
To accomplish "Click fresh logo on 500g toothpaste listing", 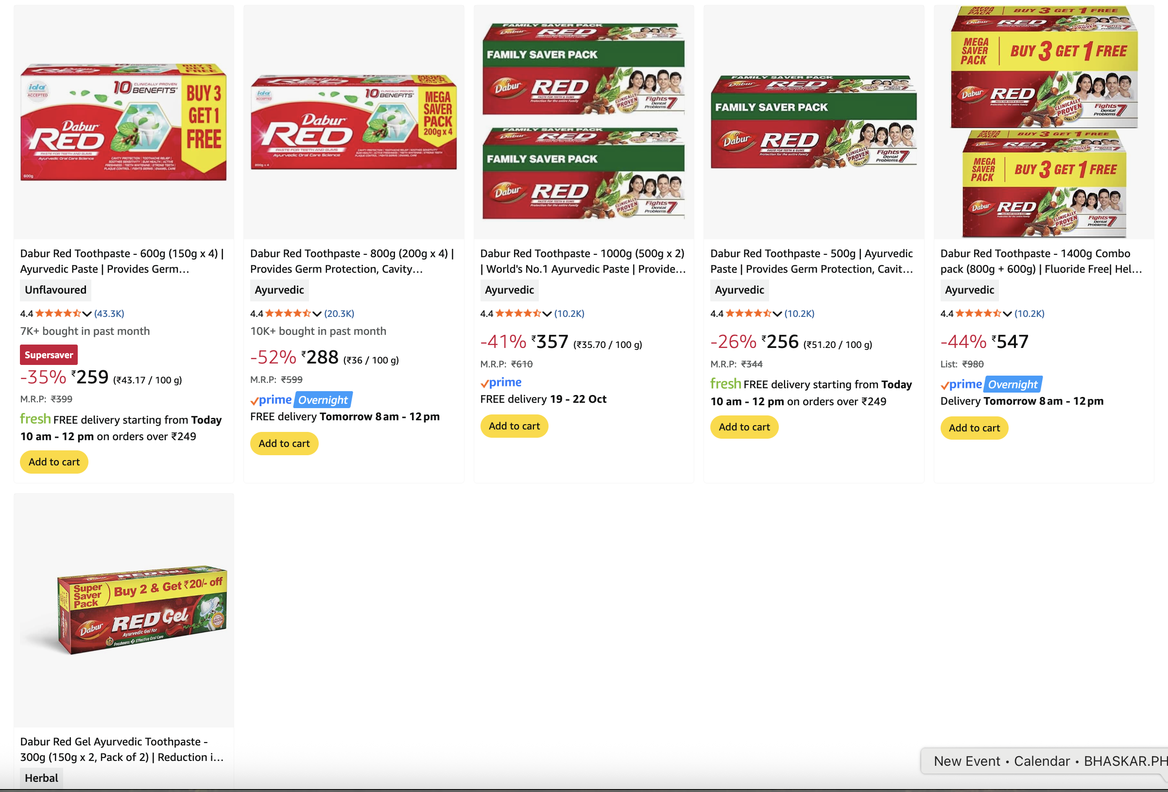I will click(x=725, y=384).
